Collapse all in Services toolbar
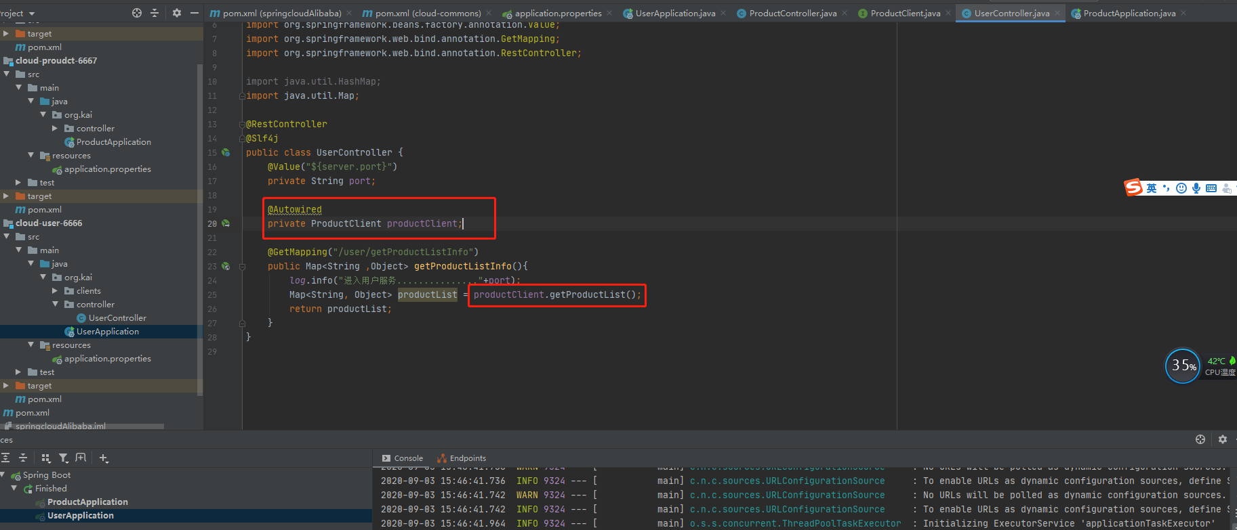1237x530 pixels. [x=23, y=458]
